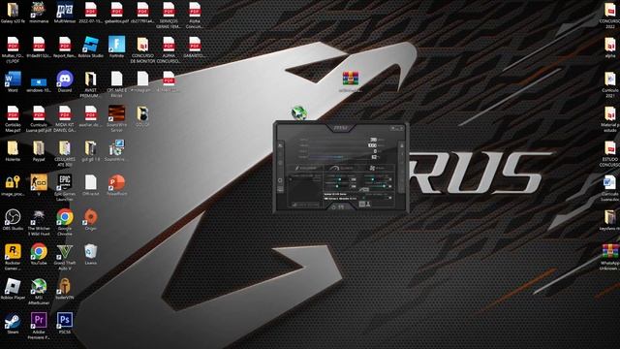Click the MSI logo atop Afterburner
The width and height of the screenshot is (620, 349).
coord(340,128)
